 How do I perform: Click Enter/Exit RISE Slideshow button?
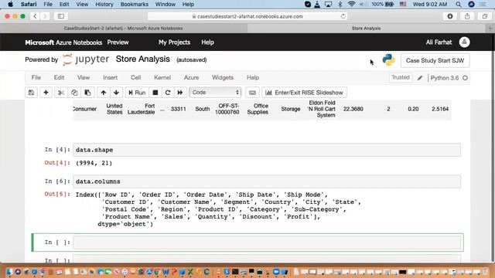point(304,93)
